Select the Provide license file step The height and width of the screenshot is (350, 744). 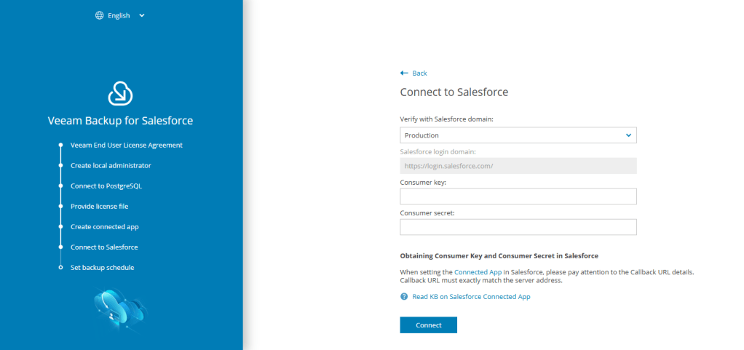click(99, 206)
